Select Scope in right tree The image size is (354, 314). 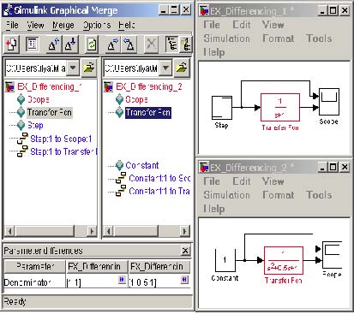tap(136, 99)
